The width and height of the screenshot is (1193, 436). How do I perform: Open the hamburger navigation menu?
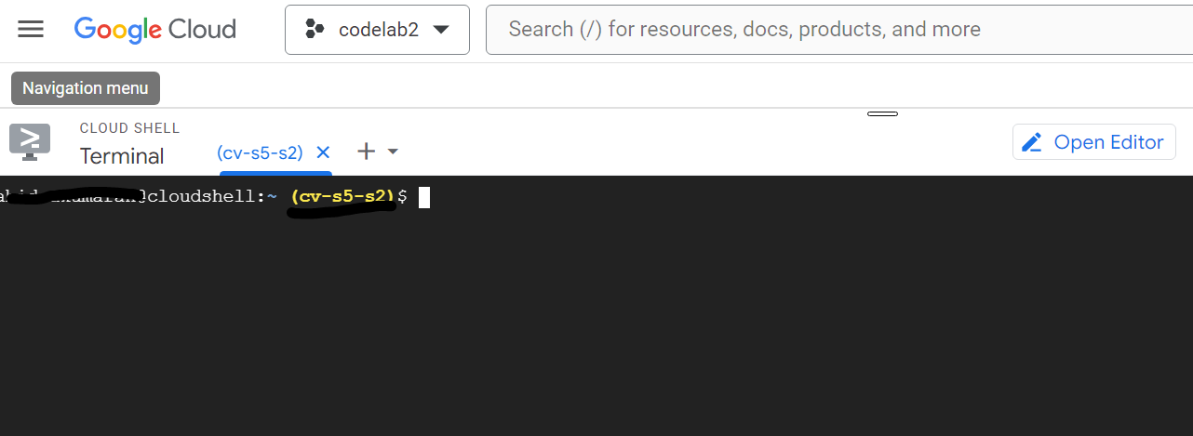[31, 30]
